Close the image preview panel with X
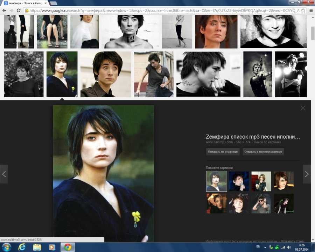Image resolution: width=315 pixels, height=252 pixels. [x=303, y=108]
